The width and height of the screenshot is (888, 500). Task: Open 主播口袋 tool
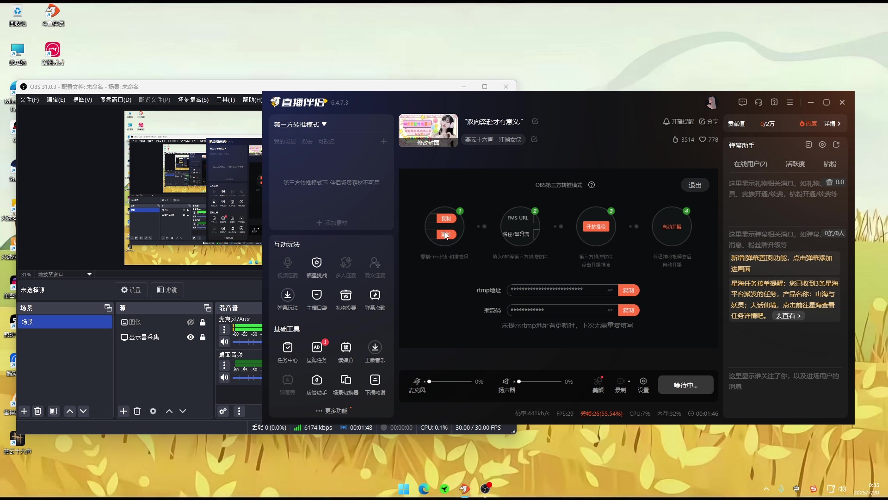(316, 300)
